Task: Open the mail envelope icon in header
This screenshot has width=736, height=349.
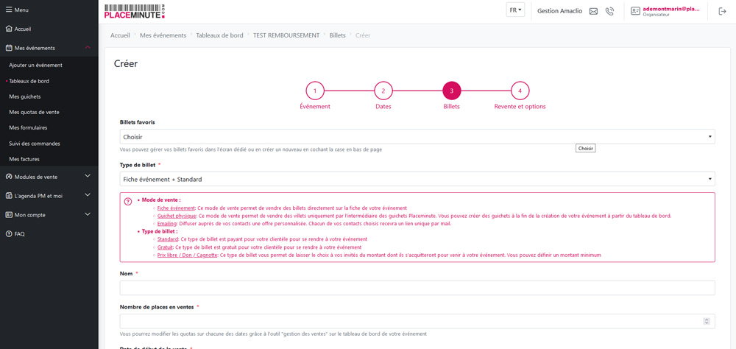Action: tap(593, 11)
